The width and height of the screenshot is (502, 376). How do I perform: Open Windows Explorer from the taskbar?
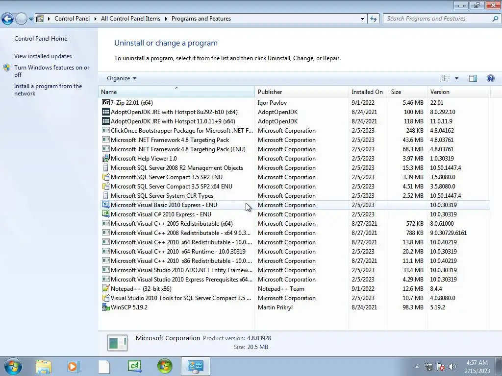tap(44, 366)
